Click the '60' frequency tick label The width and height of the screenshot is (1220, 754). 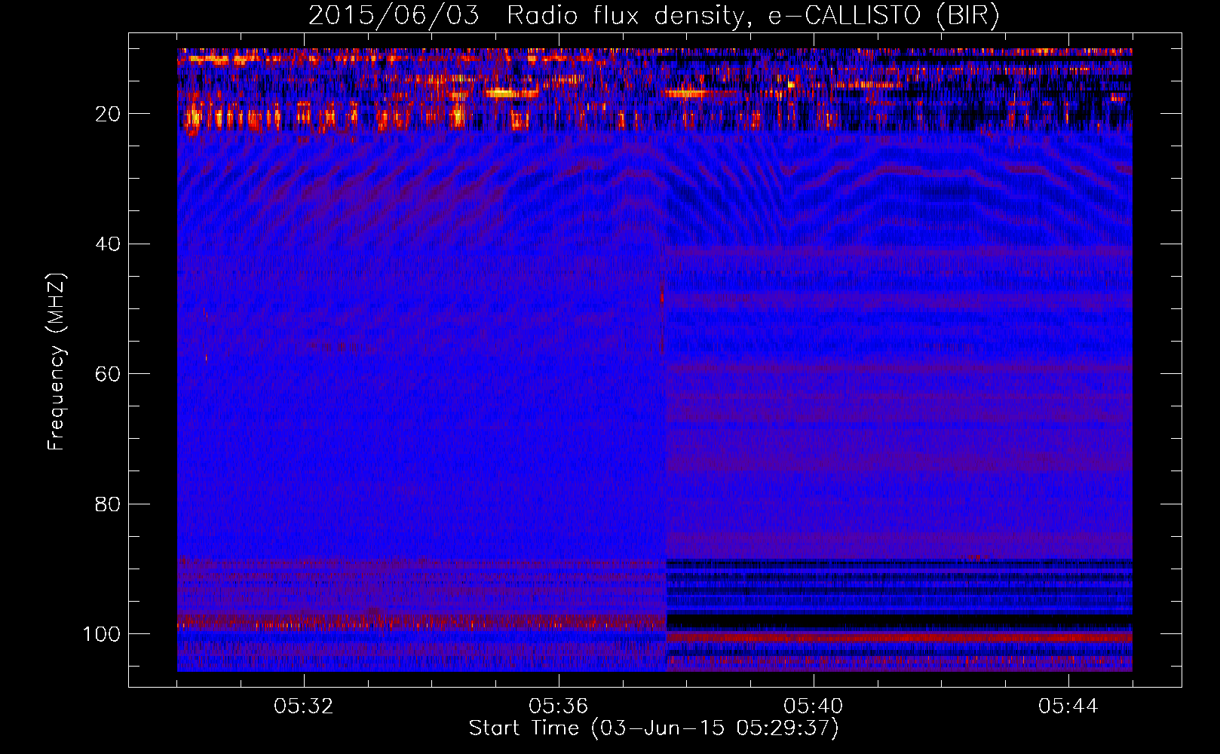tap(108, 374)
